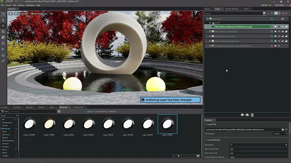The height and width of the screenshot is (163, 291).
Task: Toggle lock on AEC_Outdoor_Props layer
Action: pos(287,36)
